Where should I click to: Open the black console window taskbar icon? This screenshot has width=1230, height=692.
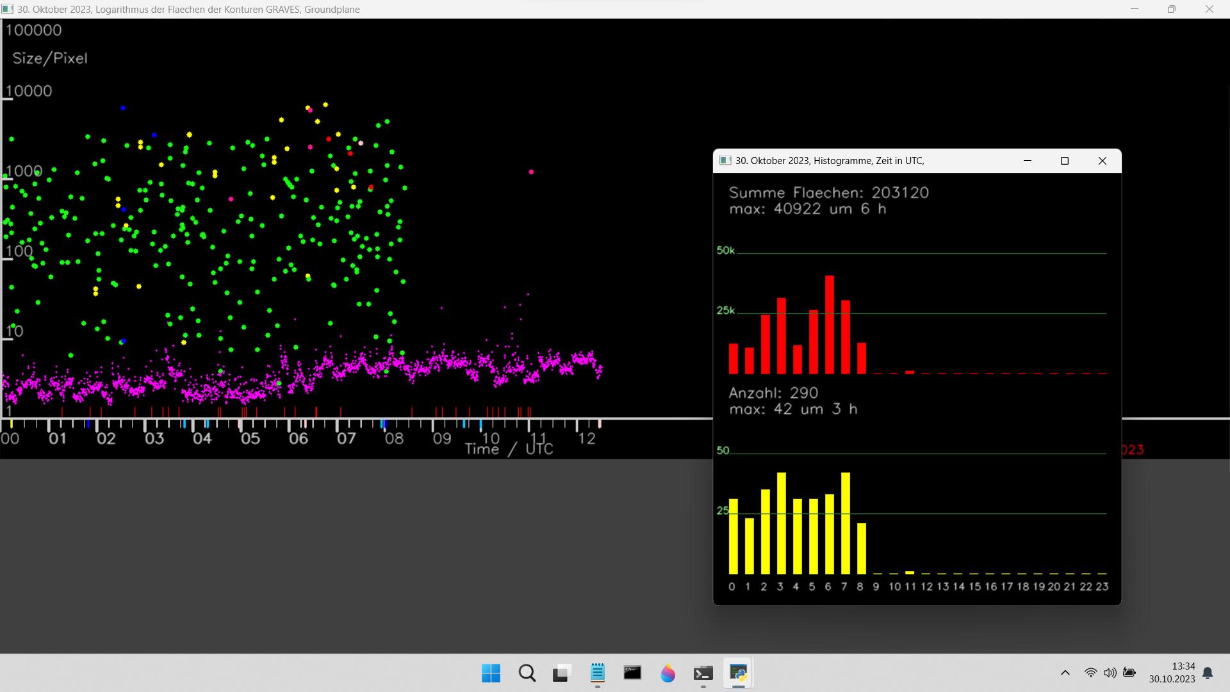[632, 673]
